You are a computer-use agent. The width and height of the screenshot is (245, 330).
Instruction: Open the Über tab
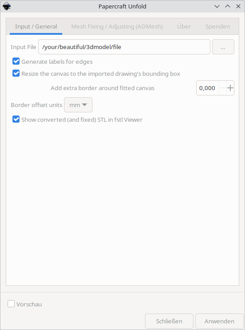click(184, 26)
